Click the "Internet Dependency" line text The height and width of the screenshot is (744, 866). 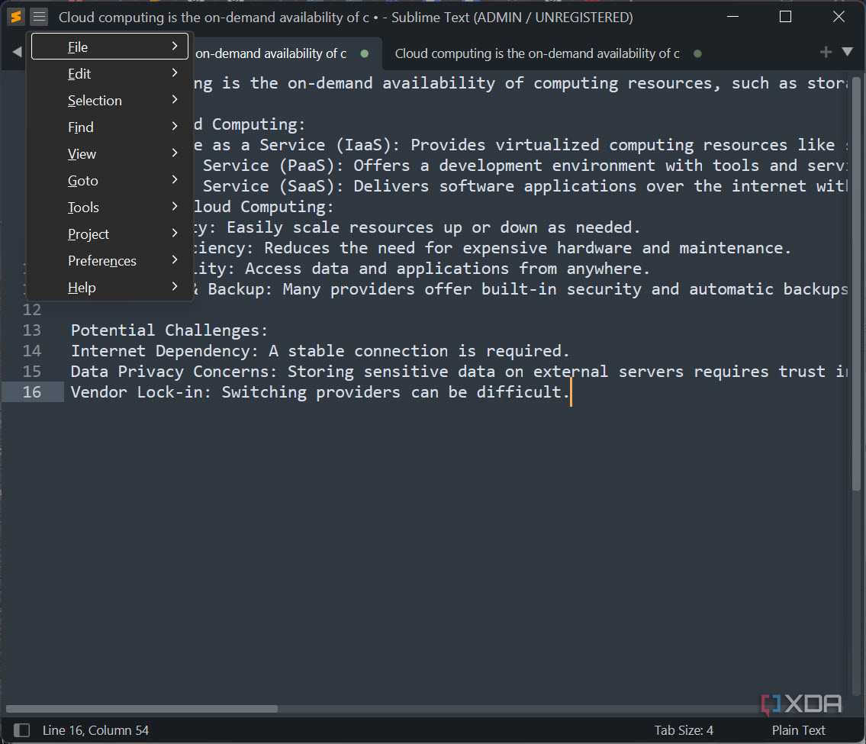[320, 351]
